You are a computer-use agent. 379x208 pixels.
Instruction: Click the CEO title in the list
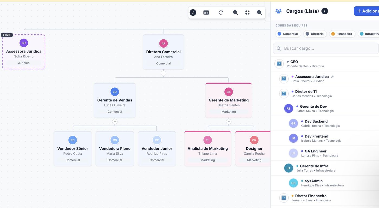coord(294,62)
